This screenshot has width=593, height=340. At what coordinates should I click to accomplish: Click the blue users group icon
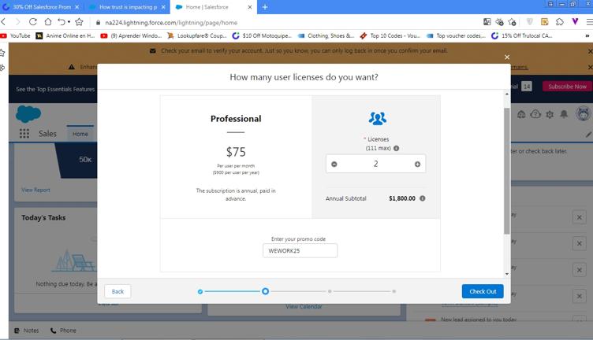tap(378, 119)
